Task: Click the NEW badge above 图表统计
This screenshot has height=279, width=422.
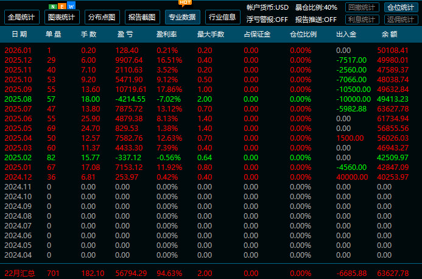Action: pyautogui.click(x=62, y=6)
